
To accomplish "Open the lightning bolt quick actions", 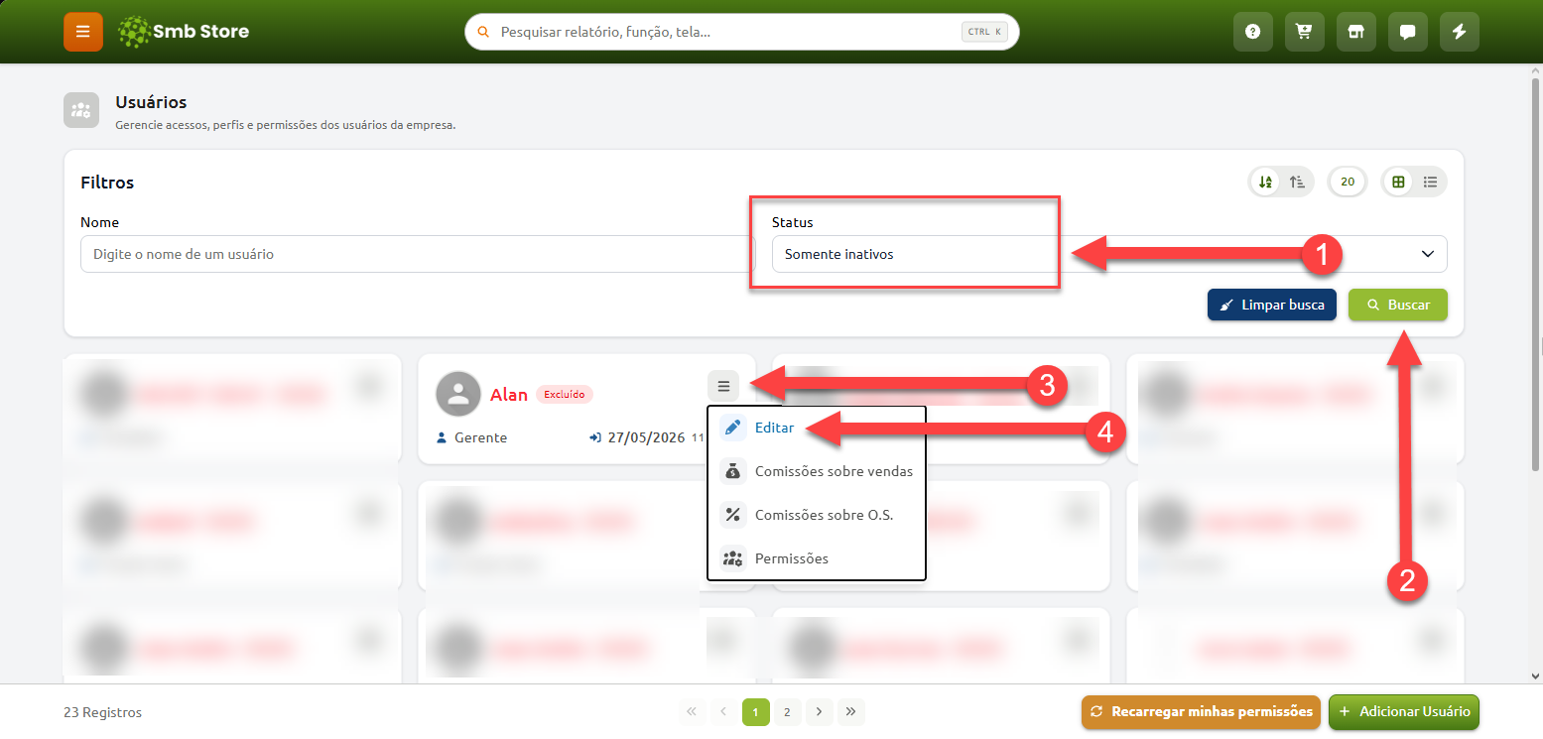I will (x=1459, y=32).
